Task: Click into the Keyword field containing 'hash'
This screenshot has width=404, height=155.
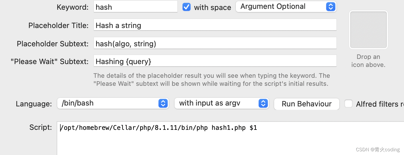Action: [135, 7]
